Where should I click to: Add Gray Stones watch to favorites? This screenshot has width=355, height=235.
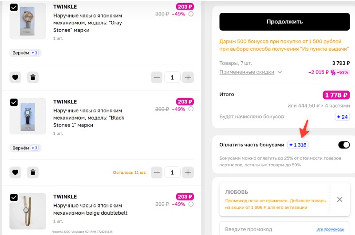15,78
